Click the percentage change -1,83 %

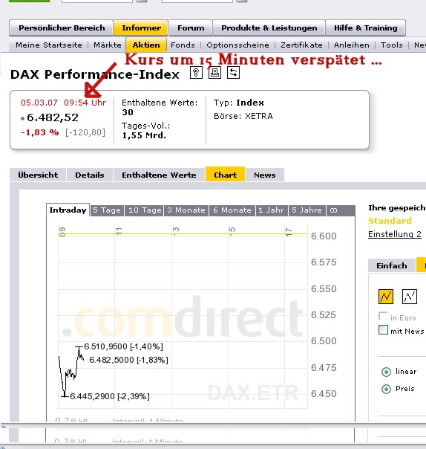coord(40,132)
